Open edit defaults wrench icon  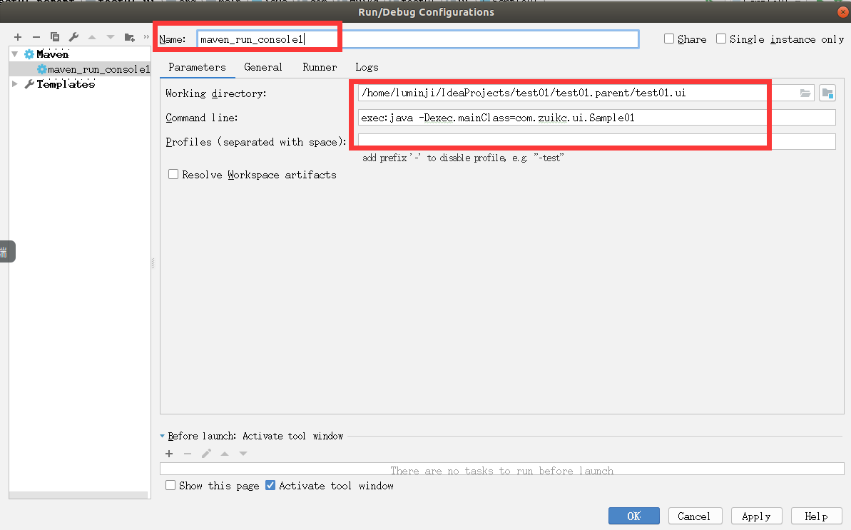73,37
